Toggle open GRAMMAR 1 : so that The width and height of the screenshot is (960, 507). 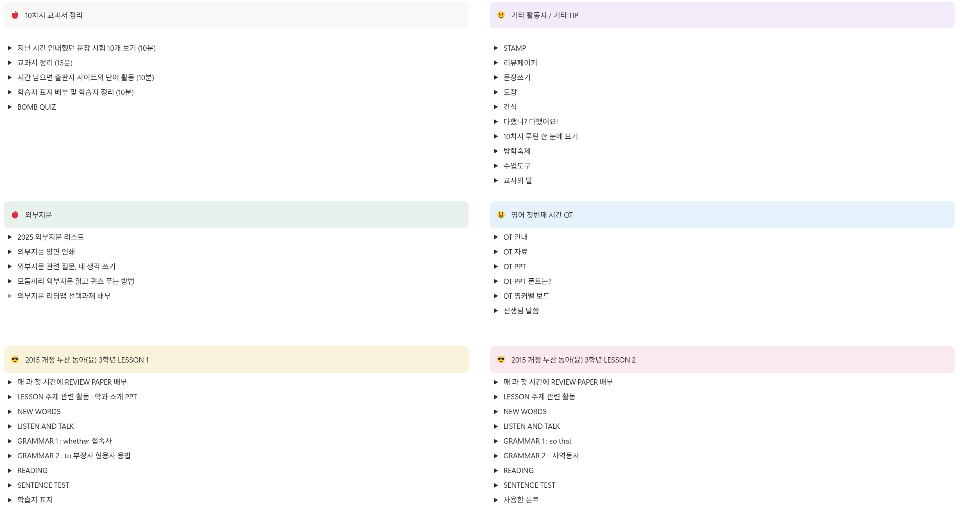496,441
